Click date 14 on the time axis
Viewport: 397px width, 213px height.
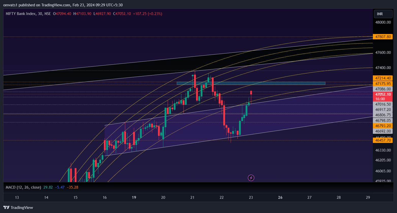[x=46, y=198]
